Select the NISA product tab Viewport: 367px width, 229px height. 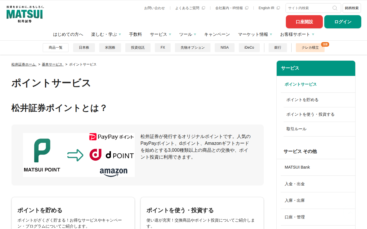pyautogui.click(x=225, y=48)
